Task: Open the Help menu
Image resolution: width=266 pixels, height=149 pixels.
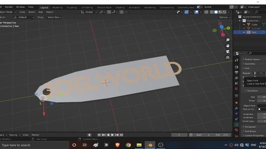Action: point(31,7)
